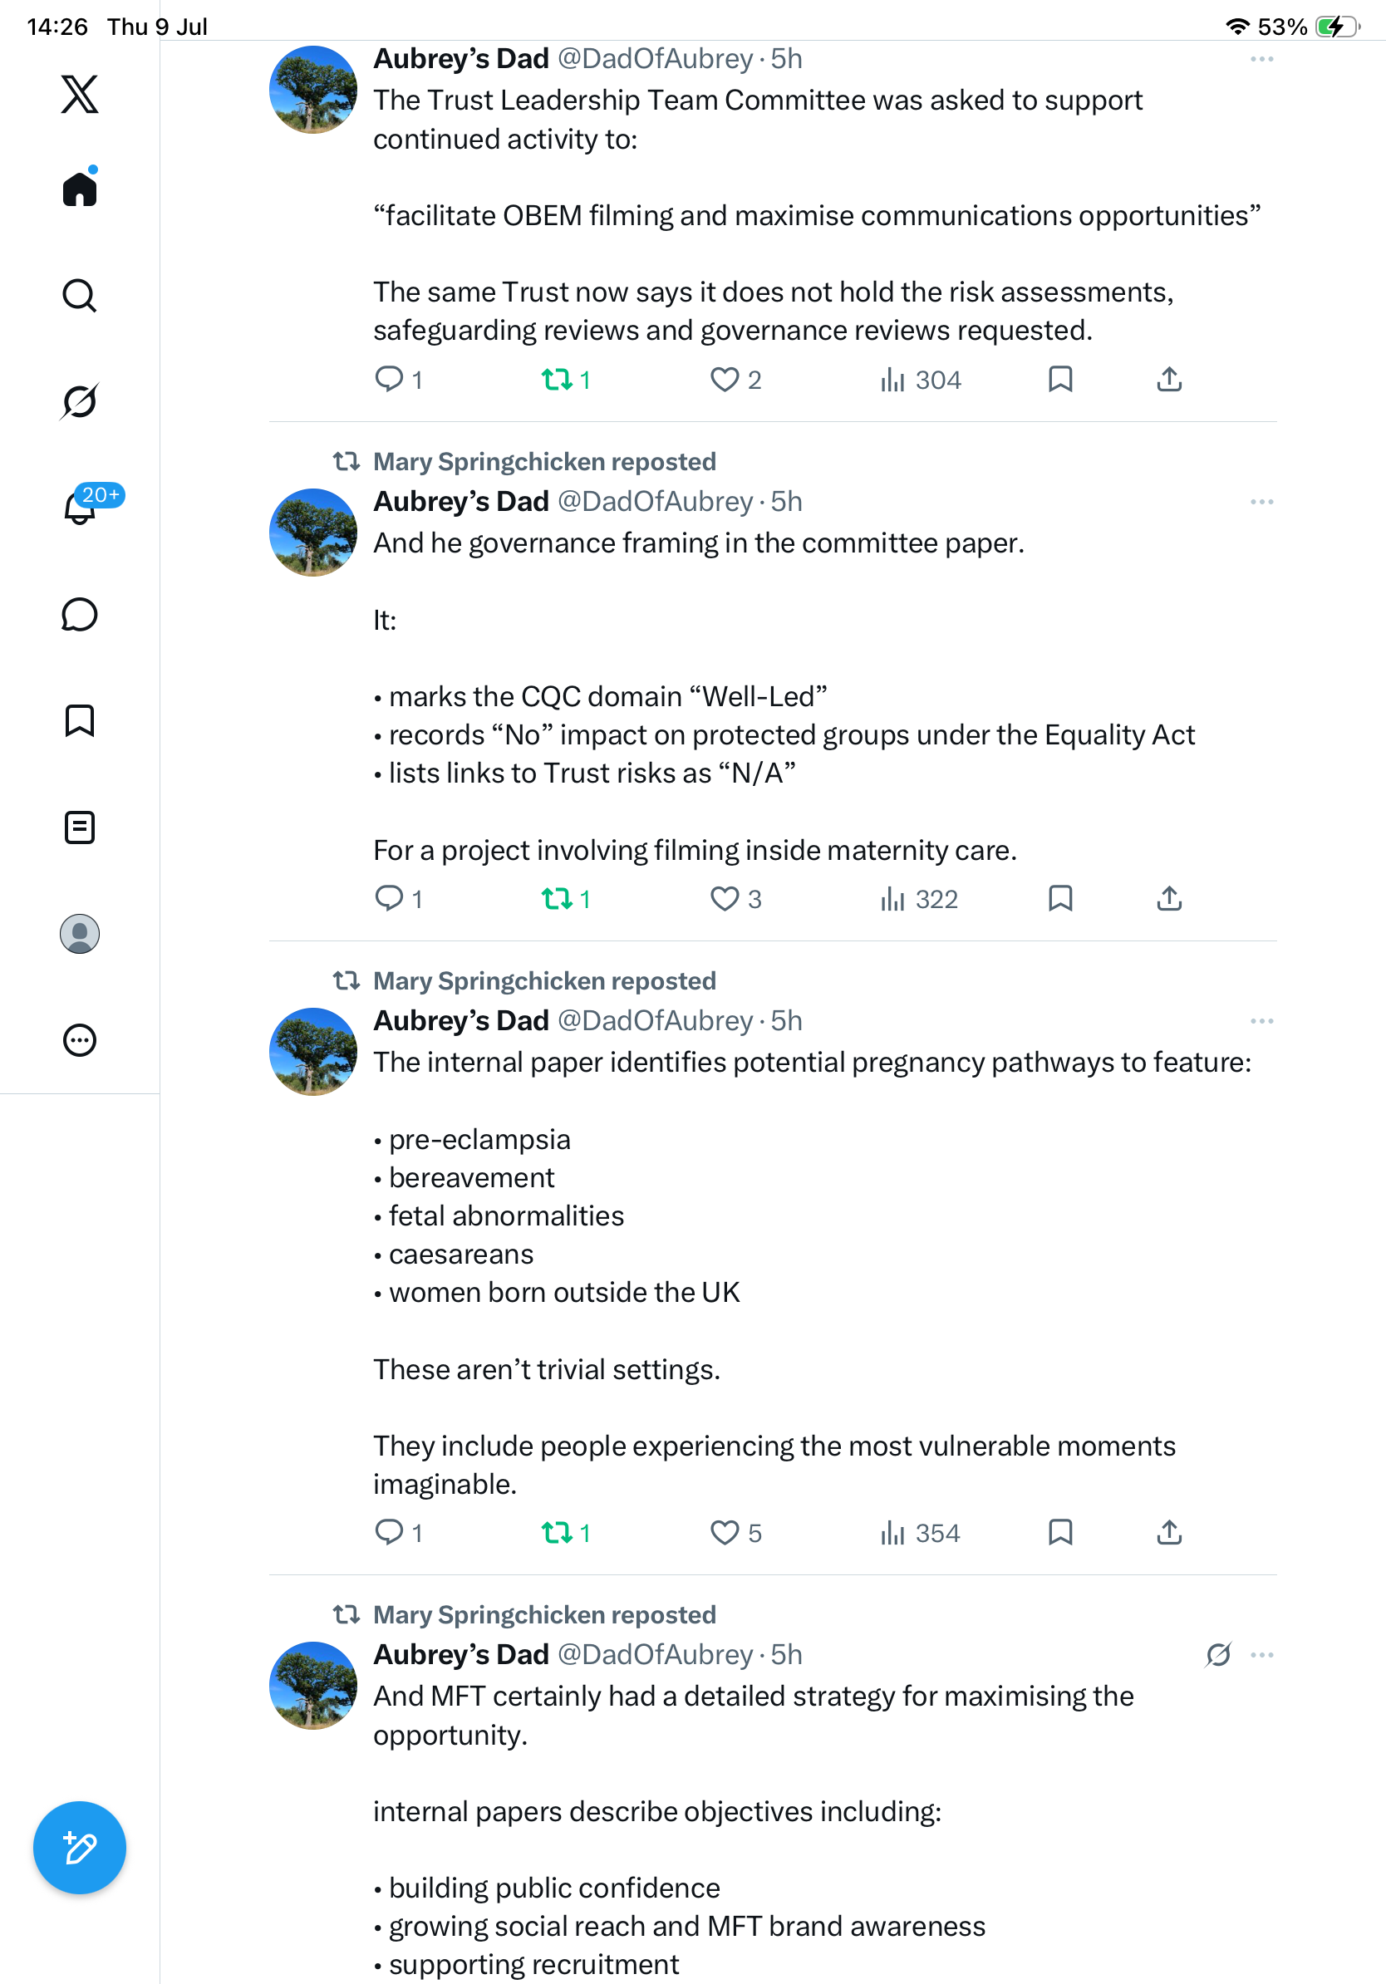This screenshot has height=1984, width=1386.
Task: Open Bookmarks in the sidebar
Action: pos(80,720)
